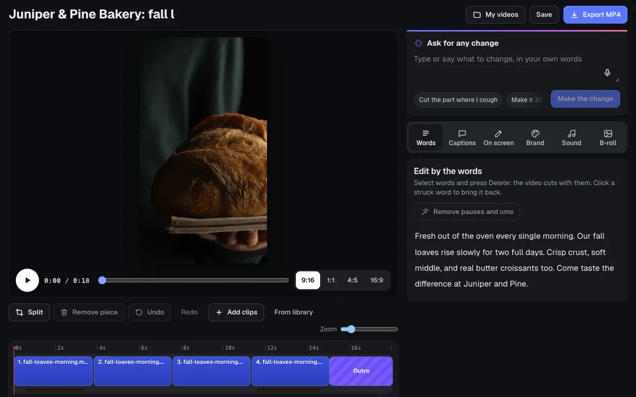Open the Brand tab
Viewport: 636px width, 397px height.
click(535, 138)
